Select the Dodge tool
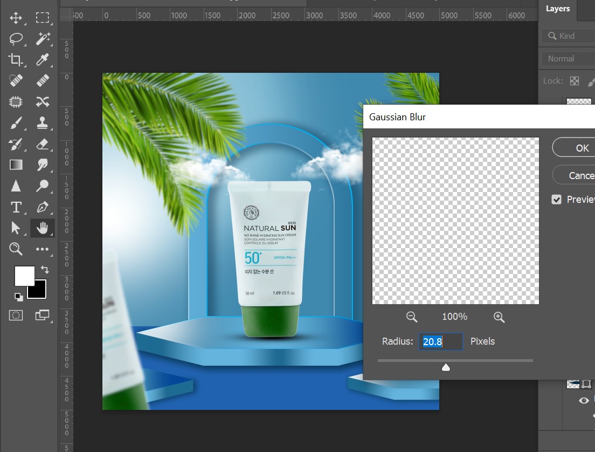This screenshot has height=452, width=595. click(43, 186)
